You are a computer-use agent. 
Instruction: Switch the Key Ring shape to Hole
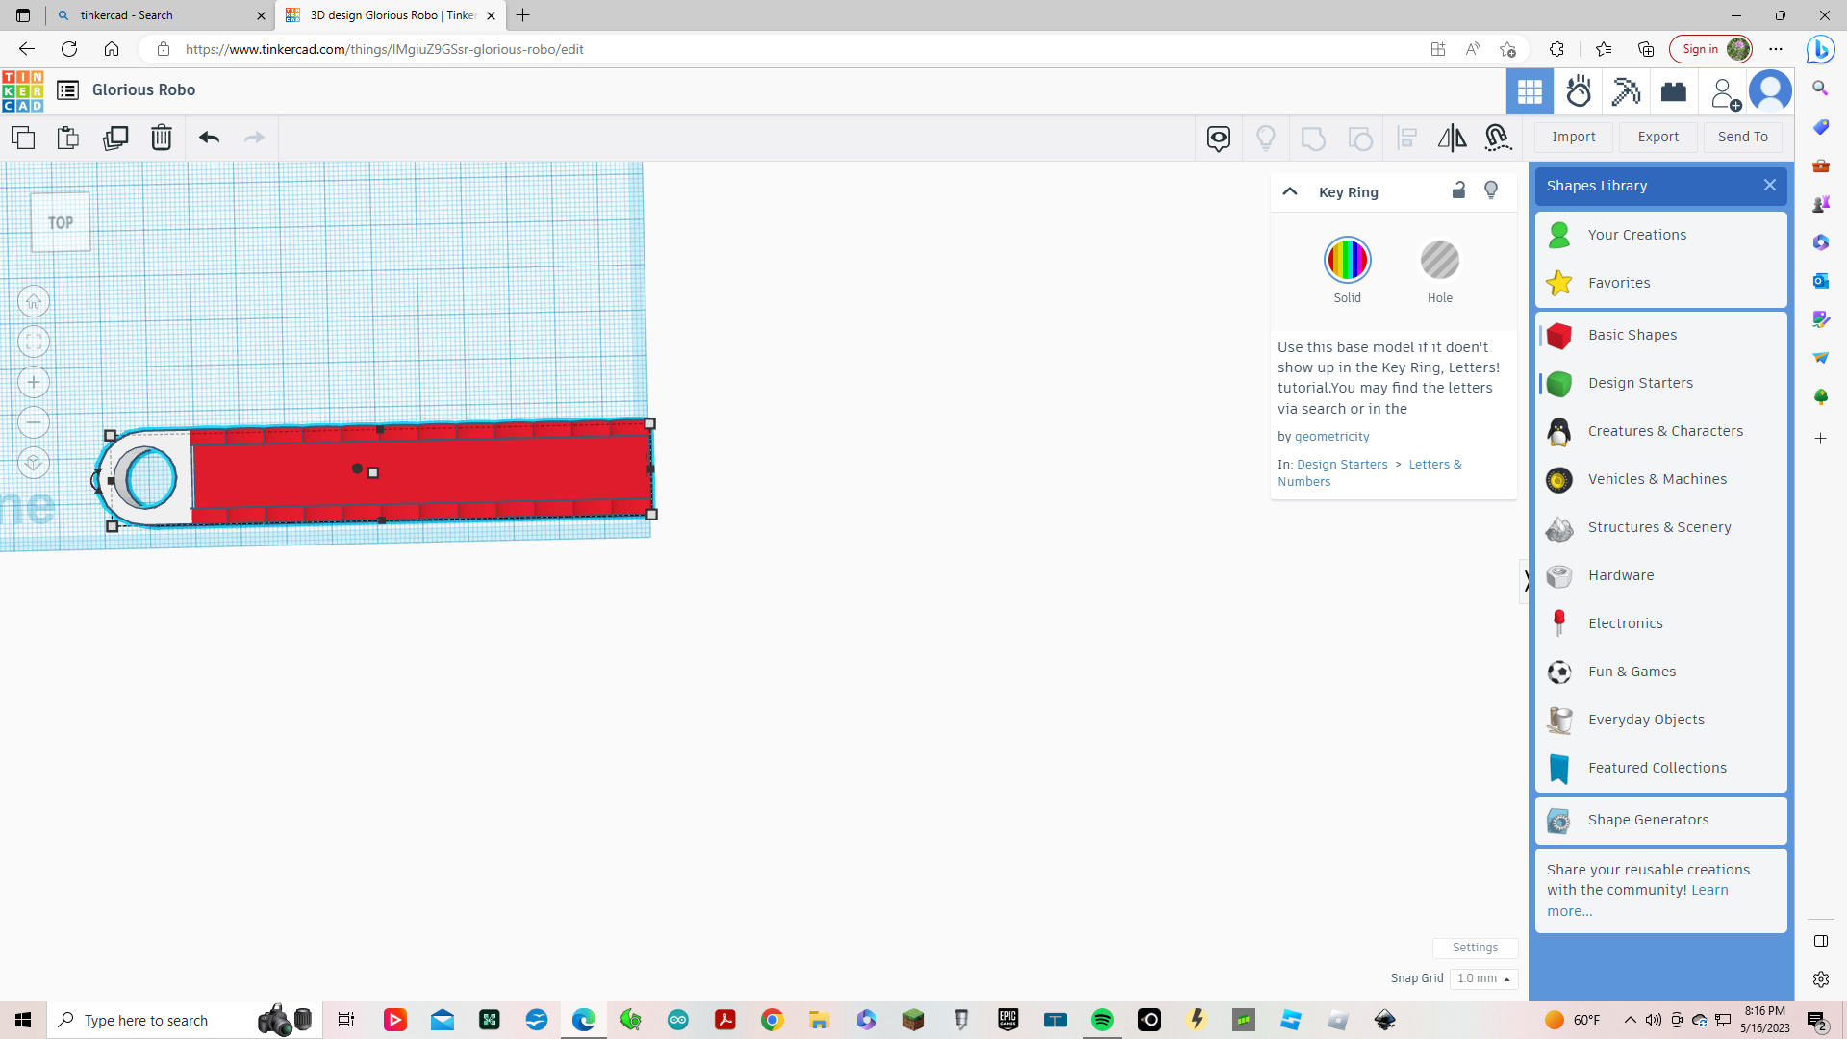[x=1440, y=260]
